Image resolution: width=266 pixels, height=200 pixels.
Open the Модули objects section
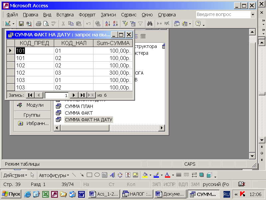pyautogui.click(x=32, y=105)
